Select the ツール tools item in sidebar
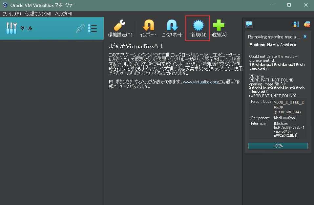The height and width of the screenshot is (205, 314). coord(52,28)
